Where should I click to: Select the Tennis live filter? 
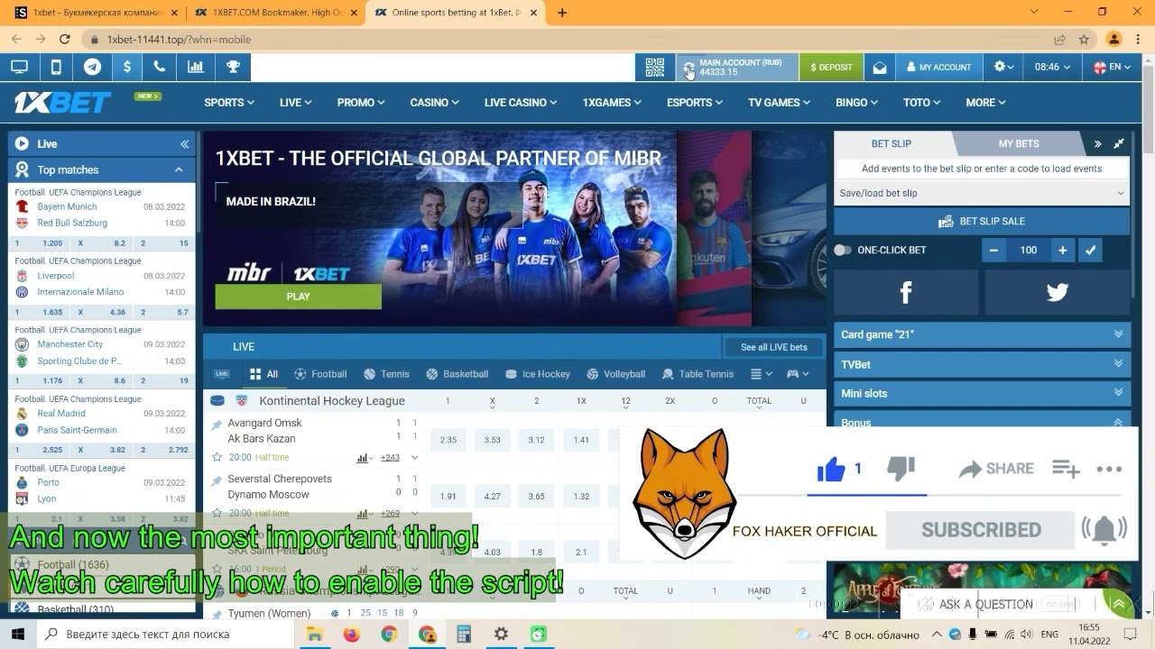(x=386, y=374)
